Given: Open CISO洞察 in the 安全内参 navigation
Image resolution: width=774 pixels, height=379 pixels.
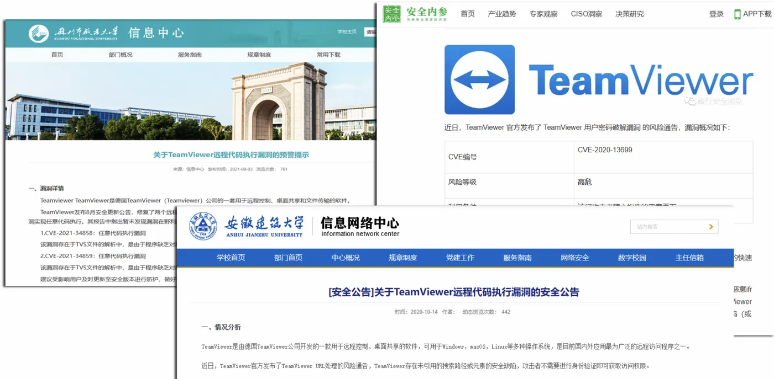Looking at the screenshot, I should click(587, 14).
